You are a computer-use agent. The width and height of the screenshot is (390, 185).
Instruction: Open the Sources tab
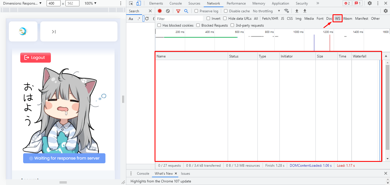[194, 3]
